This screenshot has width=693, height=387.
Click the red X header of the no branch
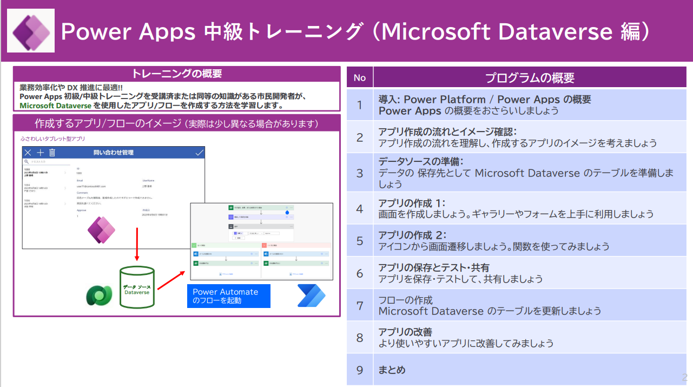[295, 245]
